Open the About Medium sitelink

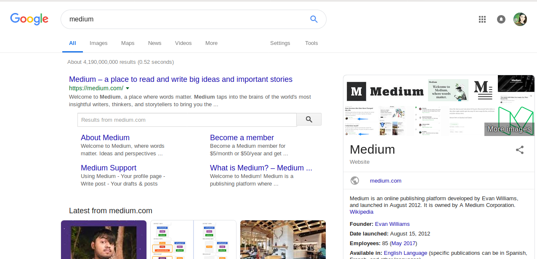coord(105,138)
